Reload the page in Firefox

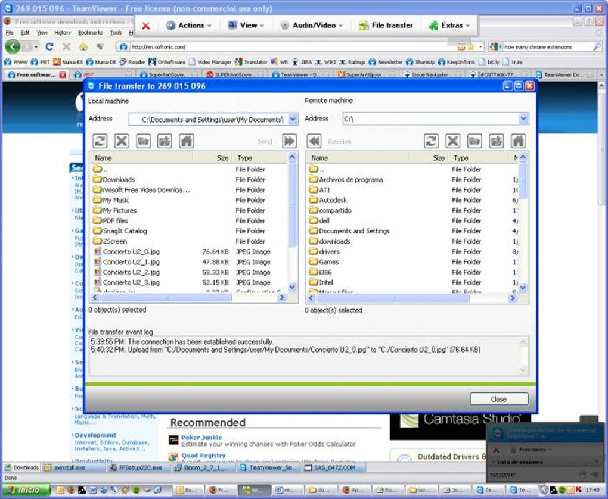[x=49, y=47]
